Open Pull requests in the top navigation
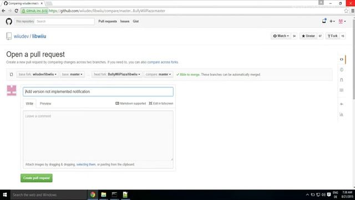This screenshot has width=355, height=200. [108, 21]
